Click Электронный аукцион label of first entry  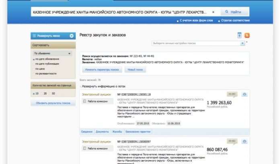point(97,94)
